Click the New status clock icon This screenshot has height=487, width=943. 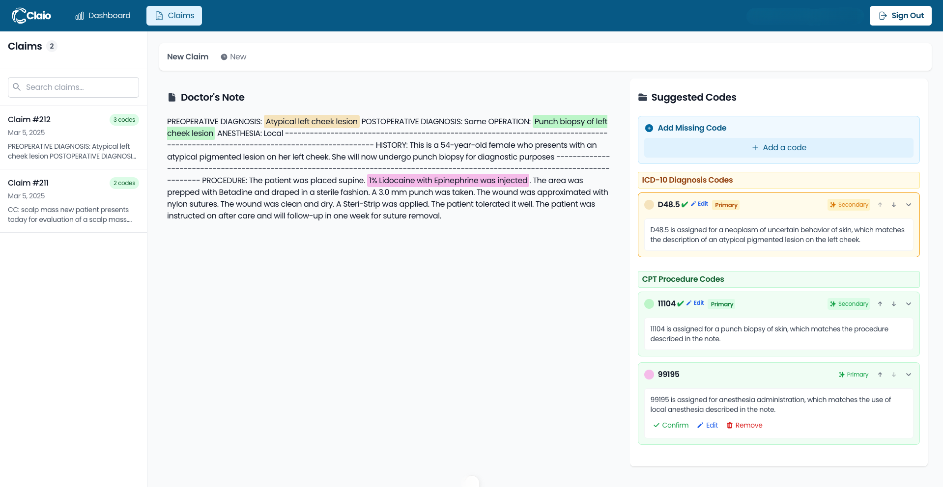coord(224,57)
